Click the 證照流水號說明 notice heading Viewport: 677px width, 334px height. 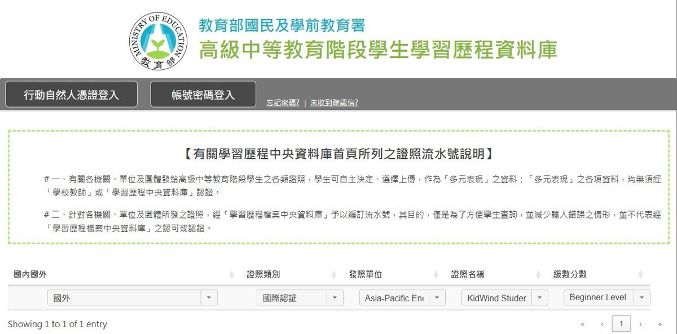click(338, 154)
